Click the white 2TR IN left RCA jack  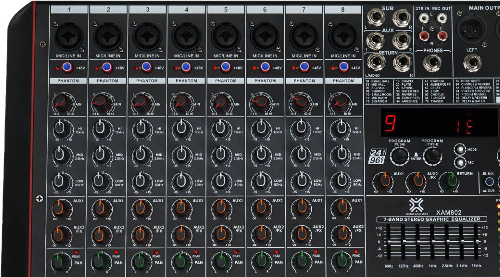tap(424, 19)
